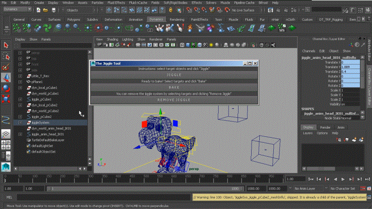Click the Translate Z value field
The height and width of the screenshot is (209, 372).
tap(350, 71)
